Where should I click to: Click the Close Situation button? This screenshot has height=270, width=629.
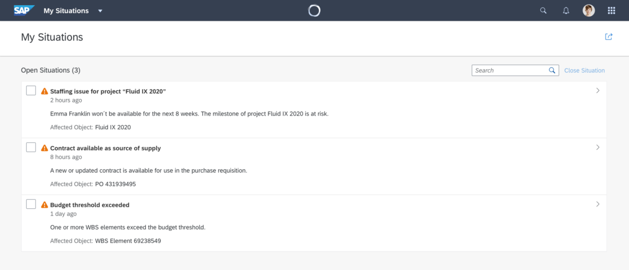coord(584,70)
